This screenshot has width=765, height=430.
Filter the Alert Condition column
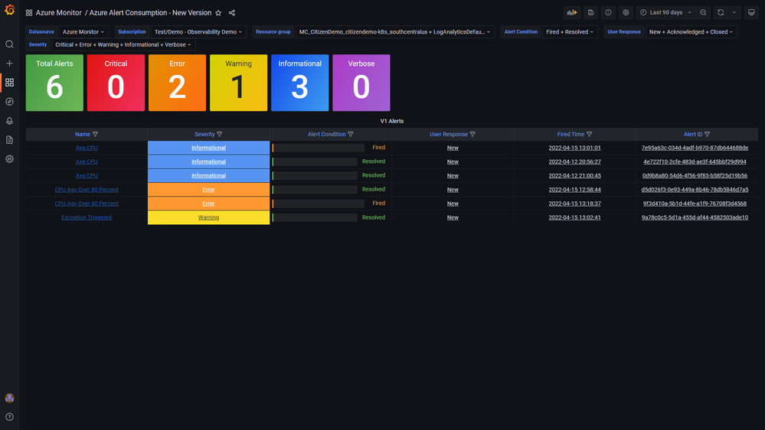[350, 134]
